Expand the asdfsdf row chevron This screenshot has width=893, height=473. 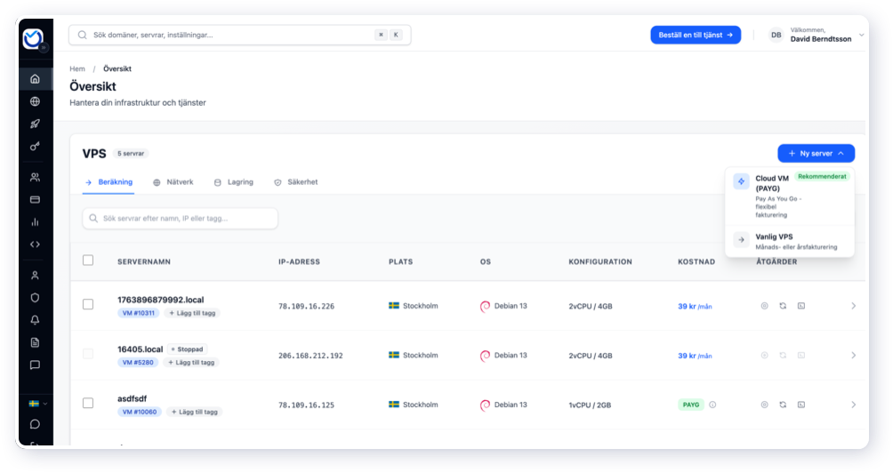pyautogui.click(x=853, y=405)
